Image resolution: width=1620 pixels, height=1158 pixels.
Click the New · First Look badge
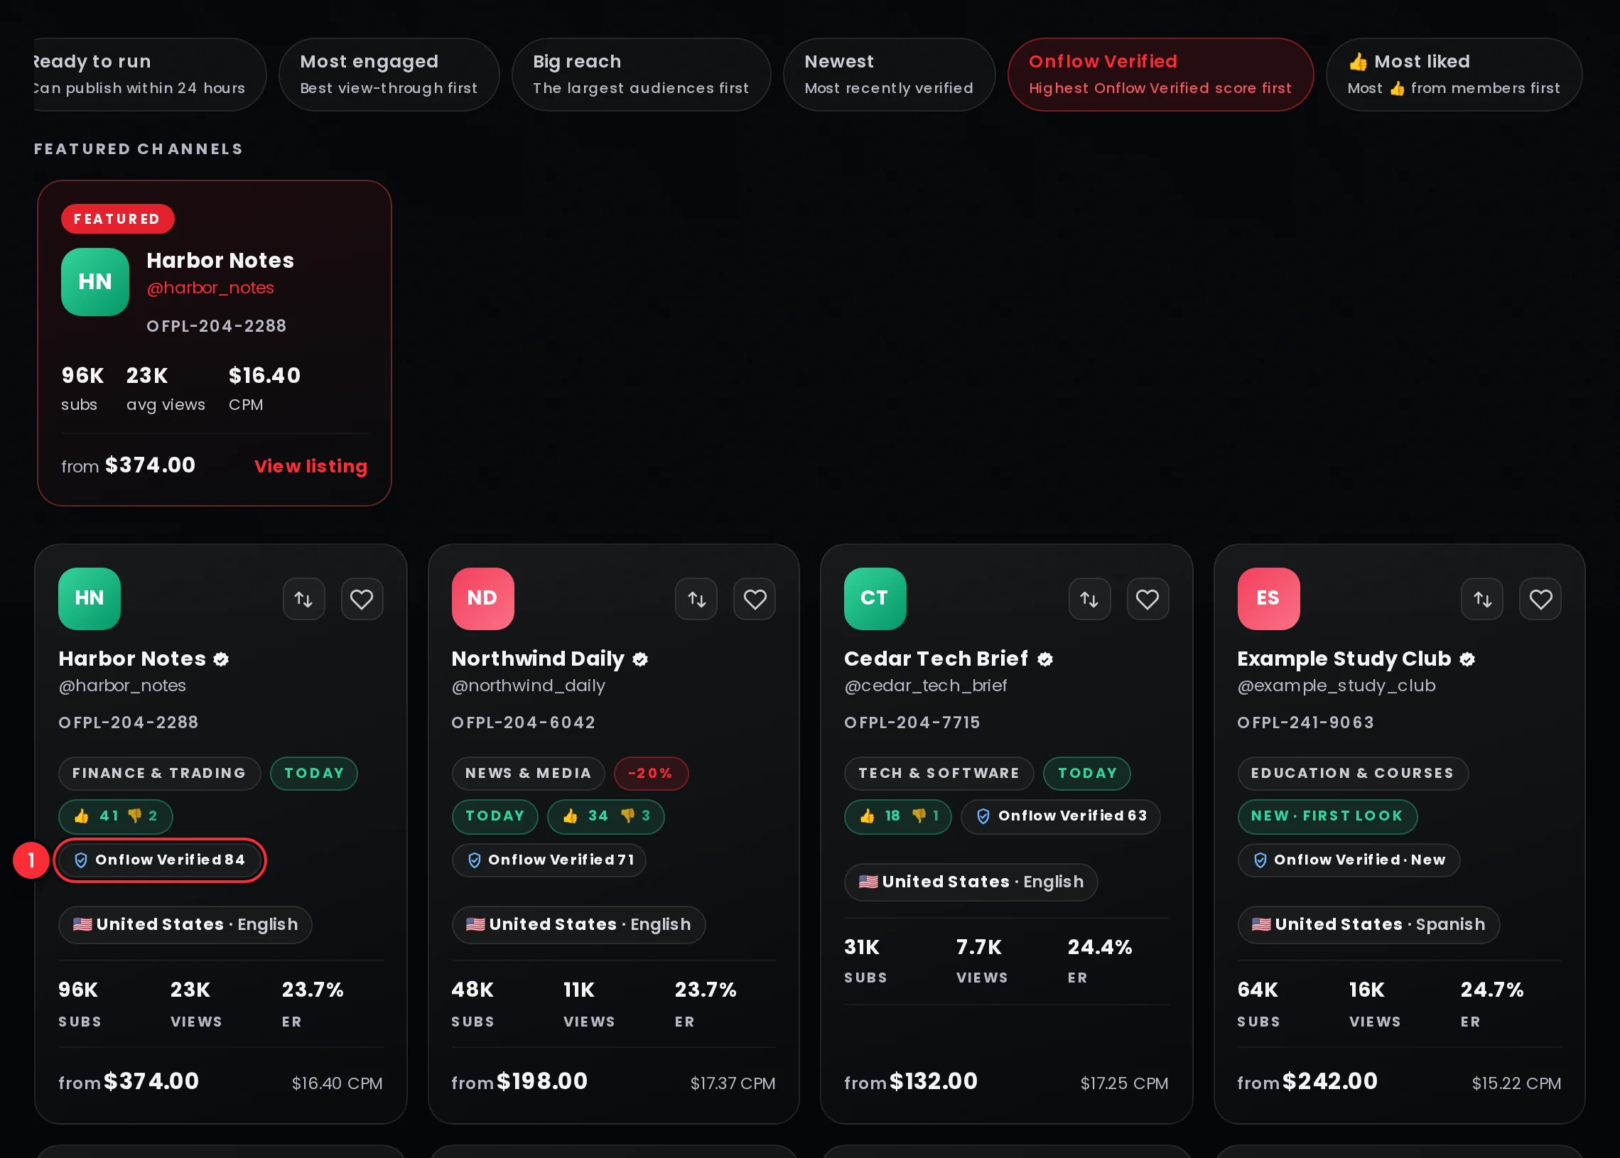(x=1327, y=816)
